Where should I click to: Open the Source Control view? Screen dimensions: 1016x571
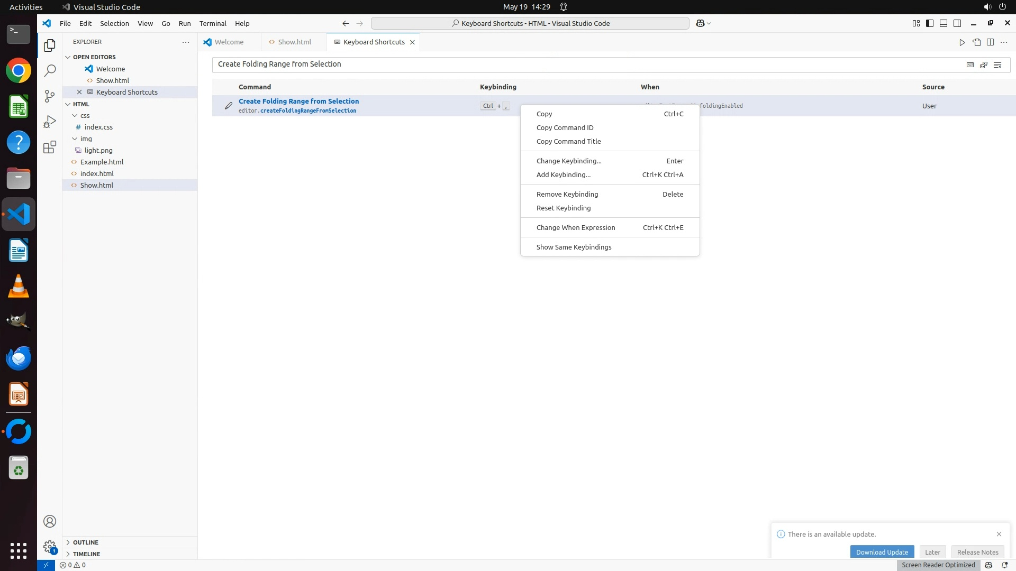pyautogui.click(x=50, y=96)
